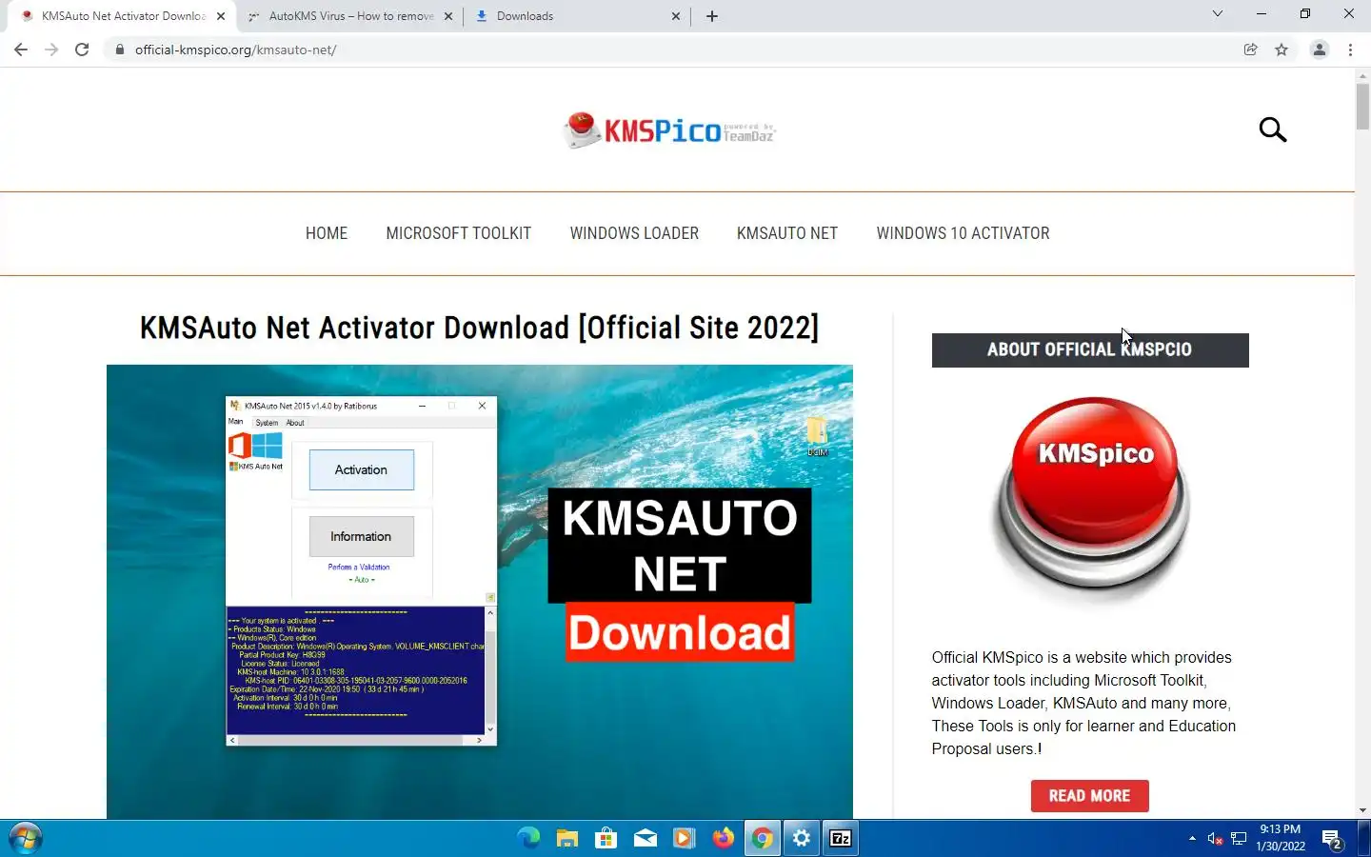Click the browser forward arrow
1371x857 pixels.
pyautogui.click(x=51, y=50)
